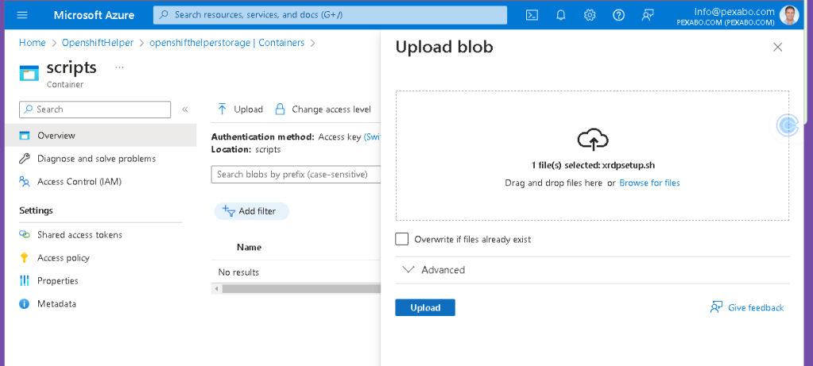Open the notifications bell
Viewport: 813px width, 366px height.
[560, 15]
